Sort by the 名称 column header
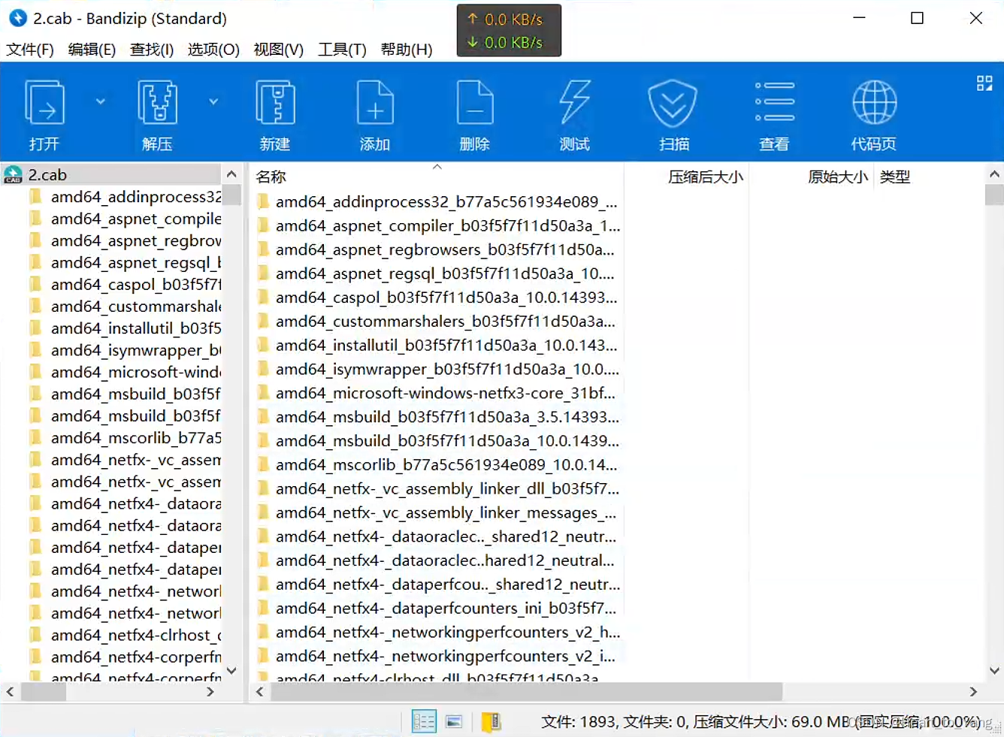Screen dimensions: 1004x737 point(271,177)
